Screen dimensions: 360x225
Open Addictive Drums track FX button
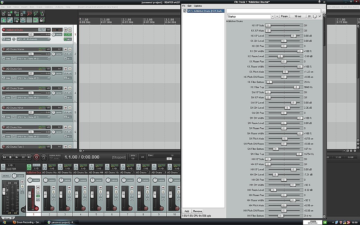(66, 34)
